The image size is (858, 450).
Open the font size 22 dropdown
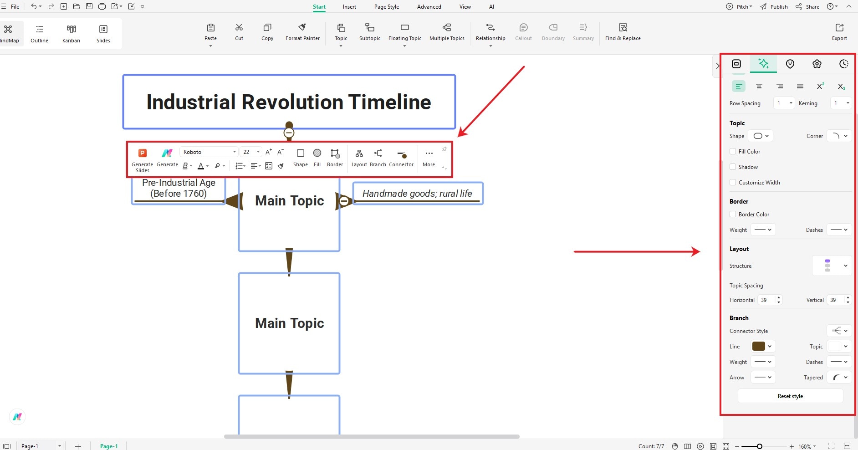[251, 152]
